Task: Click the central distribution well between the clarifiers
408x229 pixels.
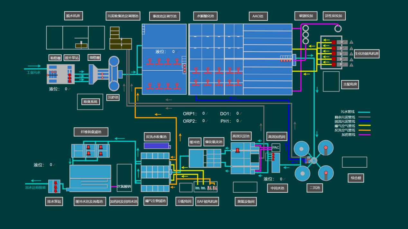Action: click(x=313, y=160)
